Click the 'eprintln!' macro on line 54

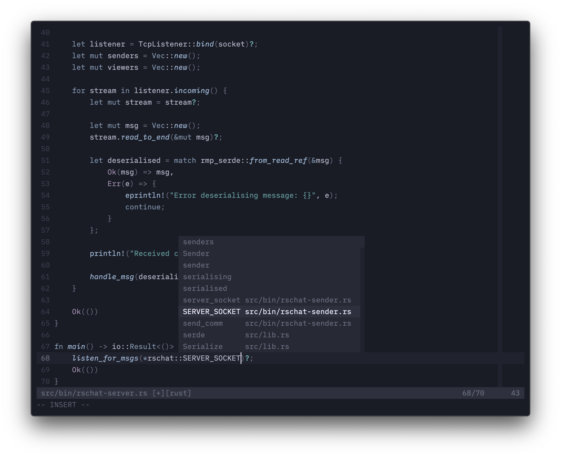click(x=145, y=196)
